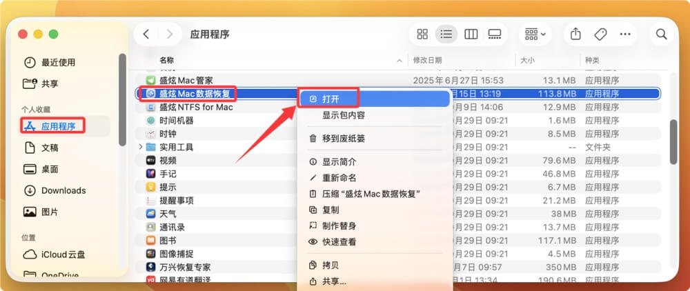Screen dimensions: 690x291
Task: Sort by the 大小 column header
Action: coord(527,60)
